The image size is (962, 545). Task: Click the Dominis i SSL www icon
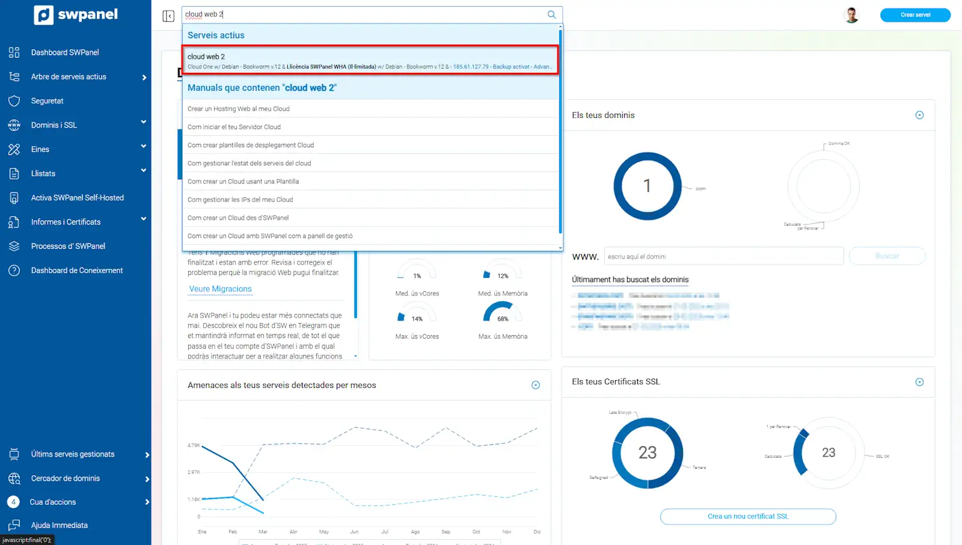[x=14, y=125]
